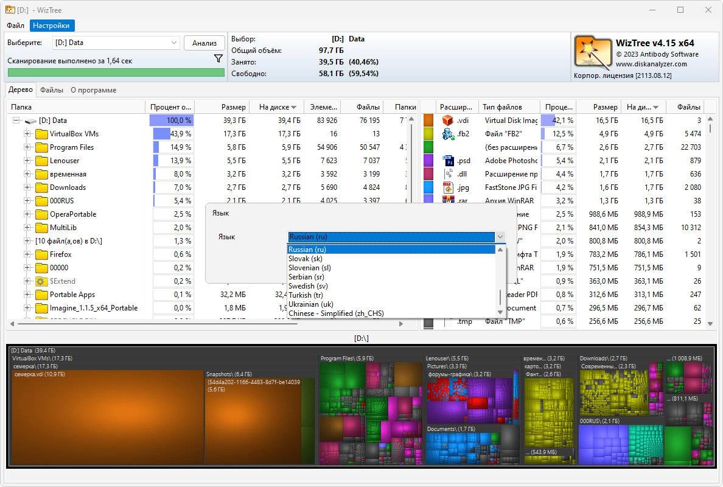The width and height of the screenshot is (723, 487).
Task: Select Chinese - Simplified (zh_CHS) option
Action: coord(391,314)
